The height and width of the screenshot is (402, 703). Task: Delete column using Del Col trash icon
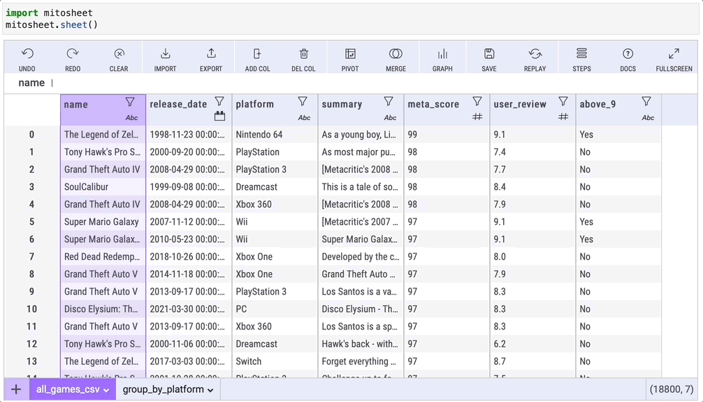[303, 54]
